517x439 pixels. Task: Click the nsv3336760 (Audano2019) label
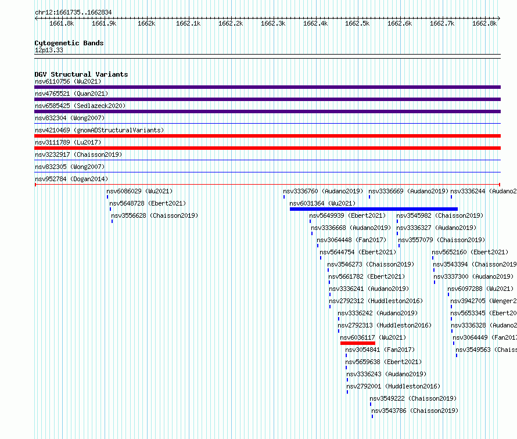[323, 191]
